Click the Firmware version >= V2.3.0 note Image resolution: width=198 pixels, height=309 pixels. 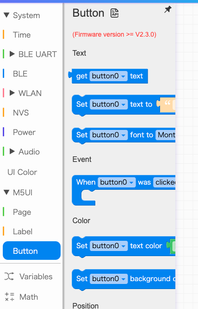tap(114, 34)
